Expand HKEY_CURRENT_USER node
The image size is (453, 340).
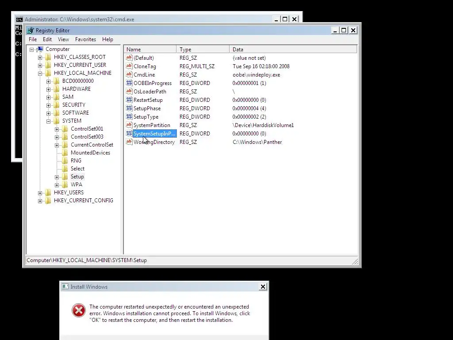click(x=40, y=66)
